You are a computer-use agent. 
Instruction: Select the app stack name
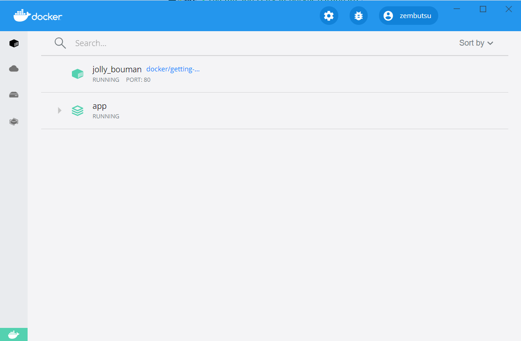[99, 106]
